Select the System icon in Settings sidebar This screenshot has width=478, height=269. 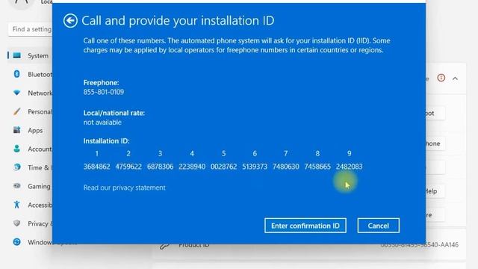pos(16,55)
